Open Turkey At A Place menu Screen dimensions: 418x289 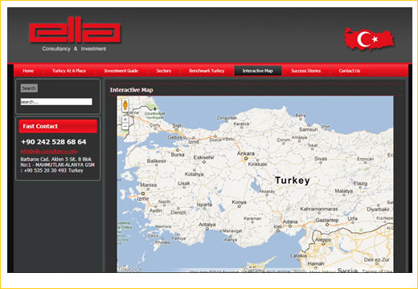pyautogui.click(x=69, y=71)
